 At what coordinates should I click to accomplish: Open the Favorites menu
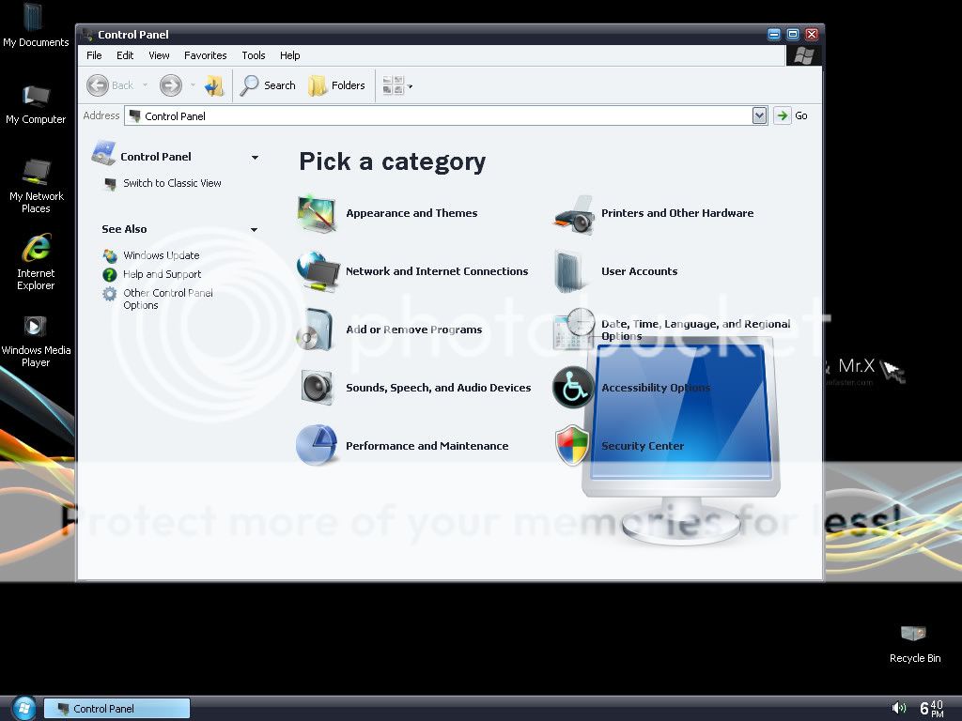point(205,55)
